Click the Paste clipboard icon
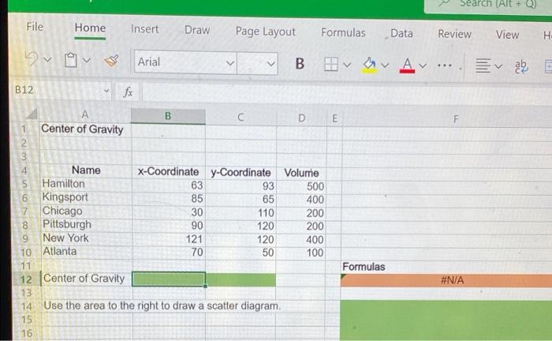 pos(71,60)
